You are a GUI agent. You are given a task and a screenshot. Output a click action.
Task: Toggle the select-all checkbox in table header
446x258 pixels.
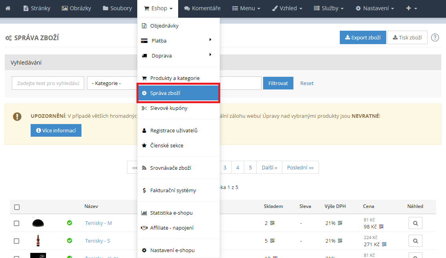[17, 207]
